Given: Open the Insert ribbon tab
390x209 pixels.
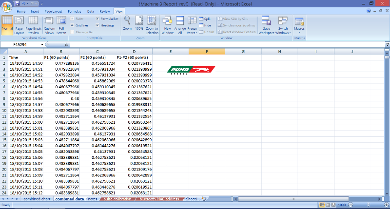Looking at the screenshot, I should 35,11.
